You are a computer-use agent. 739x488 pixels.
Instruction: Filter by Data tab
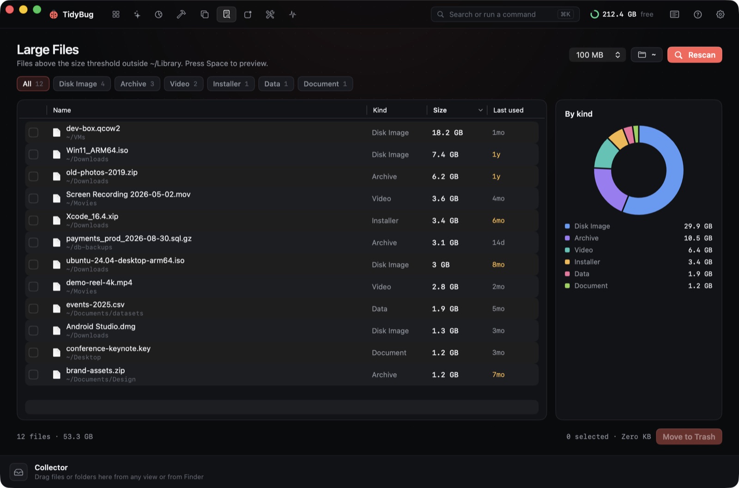click(x=276, y=84)
